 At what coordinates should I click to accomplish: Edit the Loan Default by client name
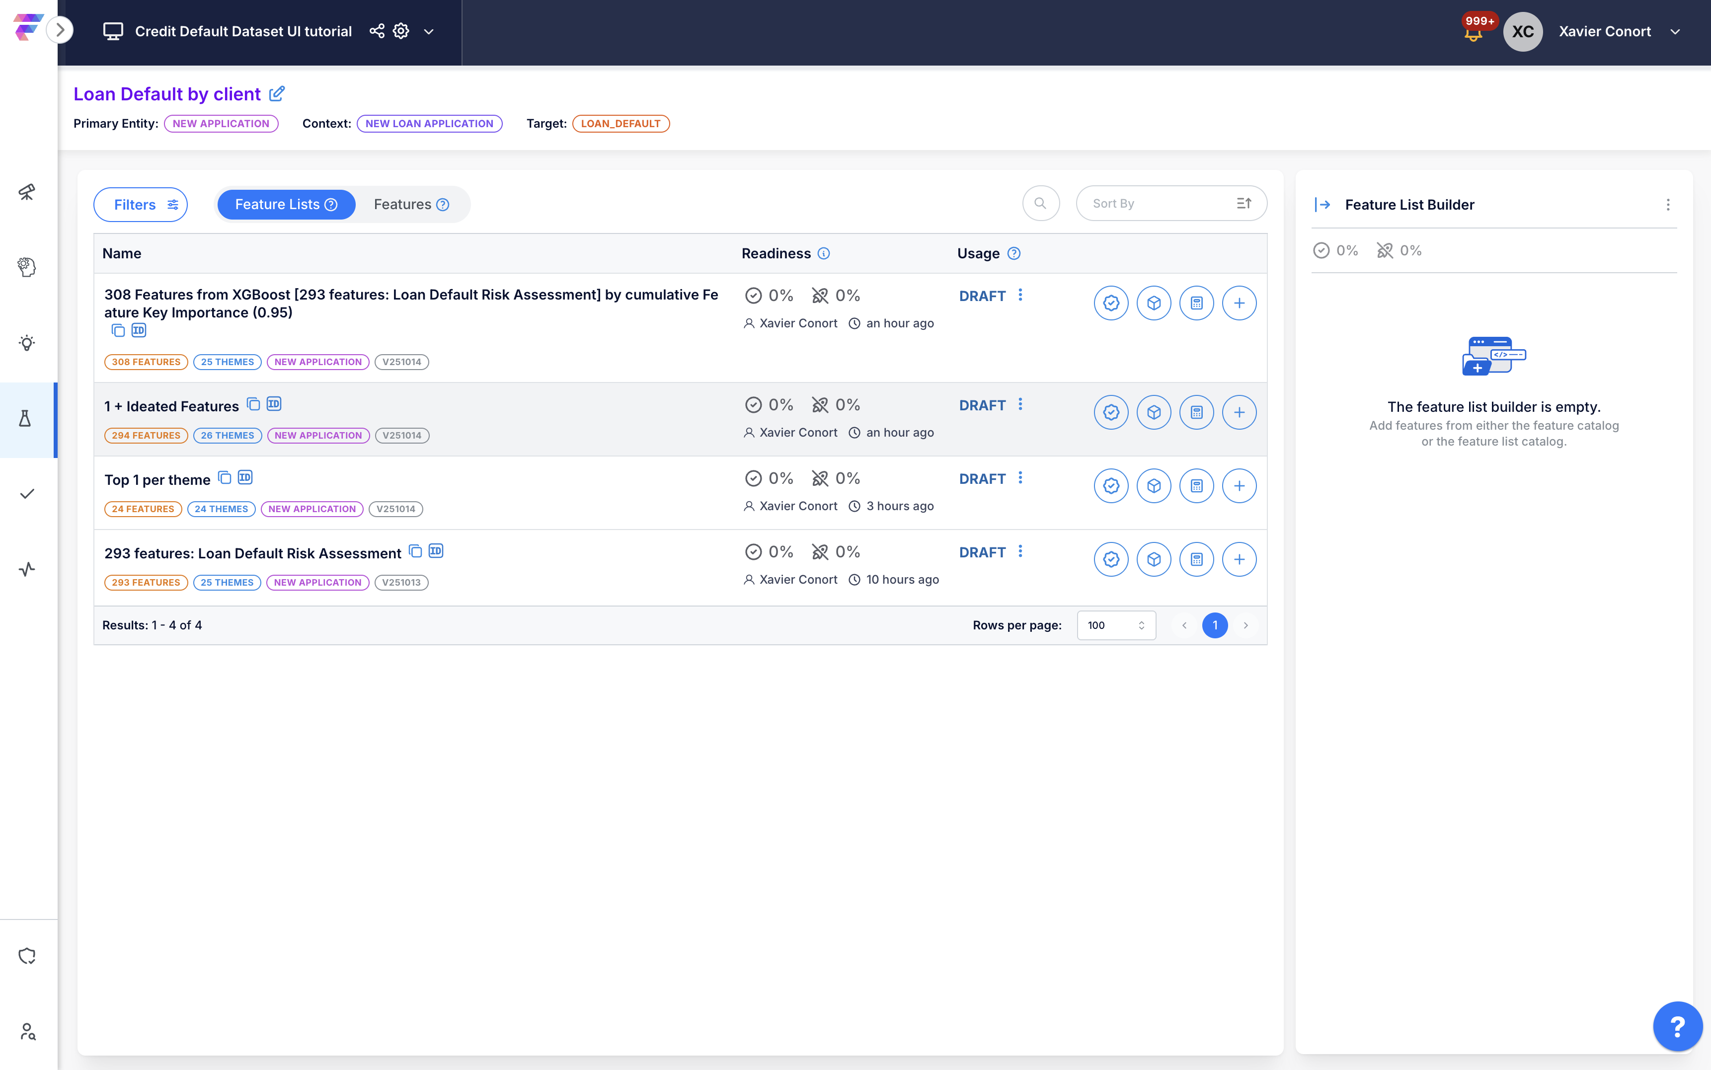(277, 93)
